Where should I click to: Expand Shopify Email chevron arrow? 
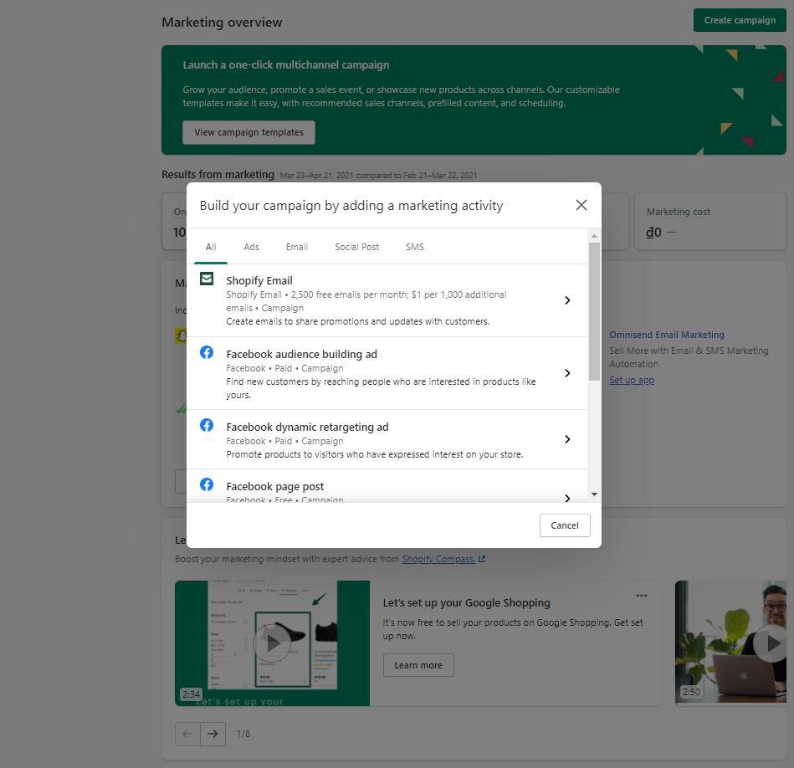[567, 300]
